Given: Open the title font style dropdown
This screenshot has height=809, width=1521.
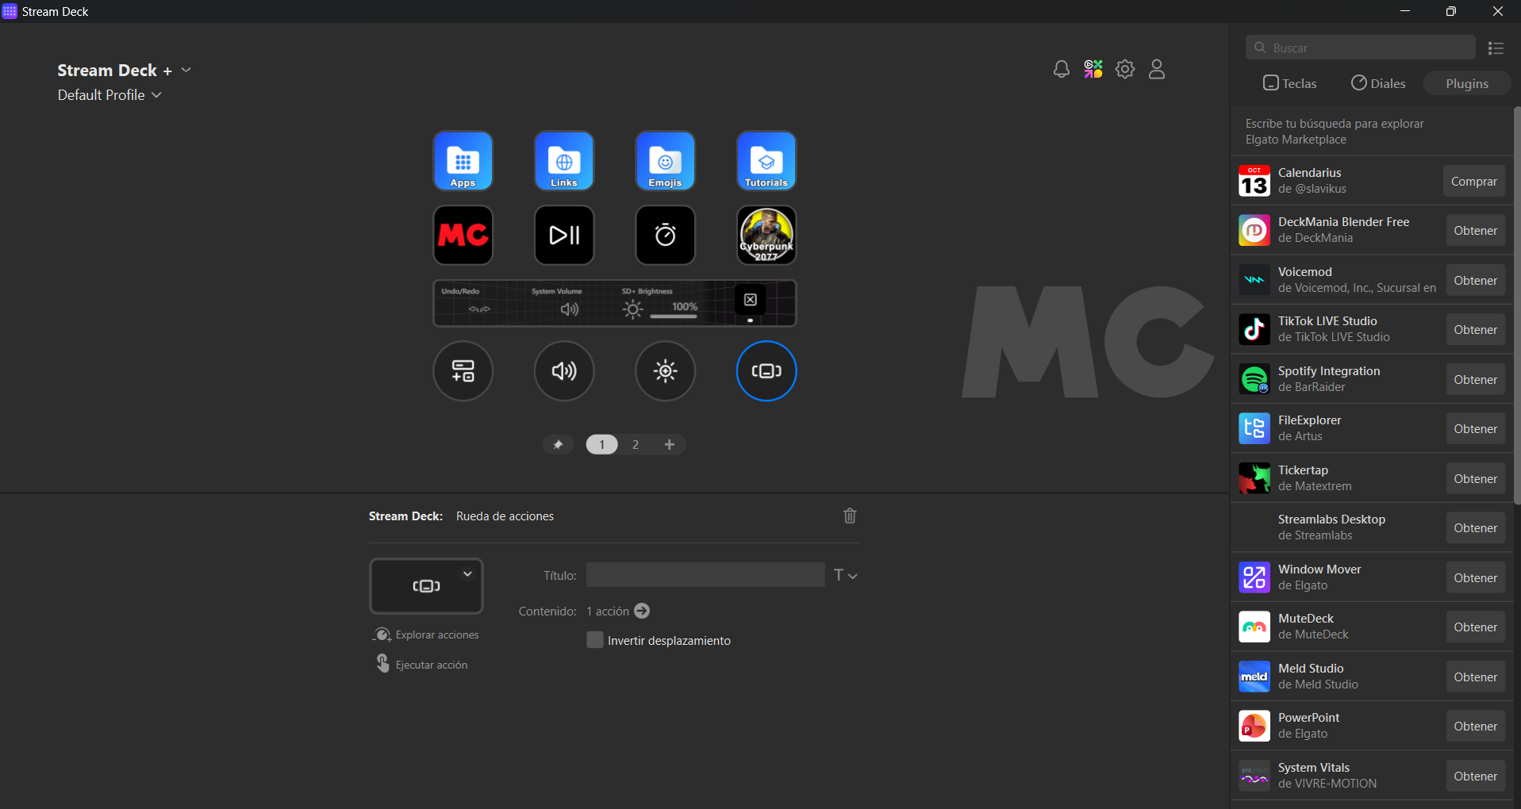Looking at the screenshot, I should coord(846,576).
